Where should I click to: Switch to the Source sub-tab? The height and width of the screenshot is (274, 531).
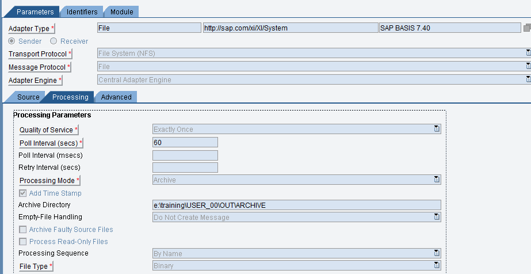pos(26,97)
